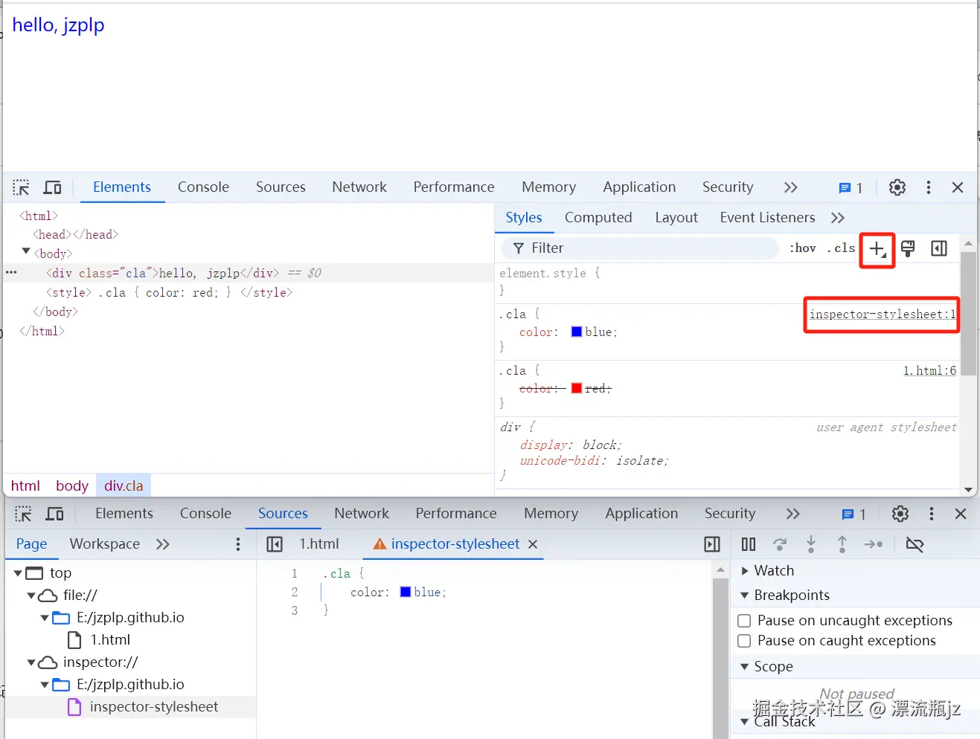Click Step into function icon
980x739 pixels.
coord(811,544)
